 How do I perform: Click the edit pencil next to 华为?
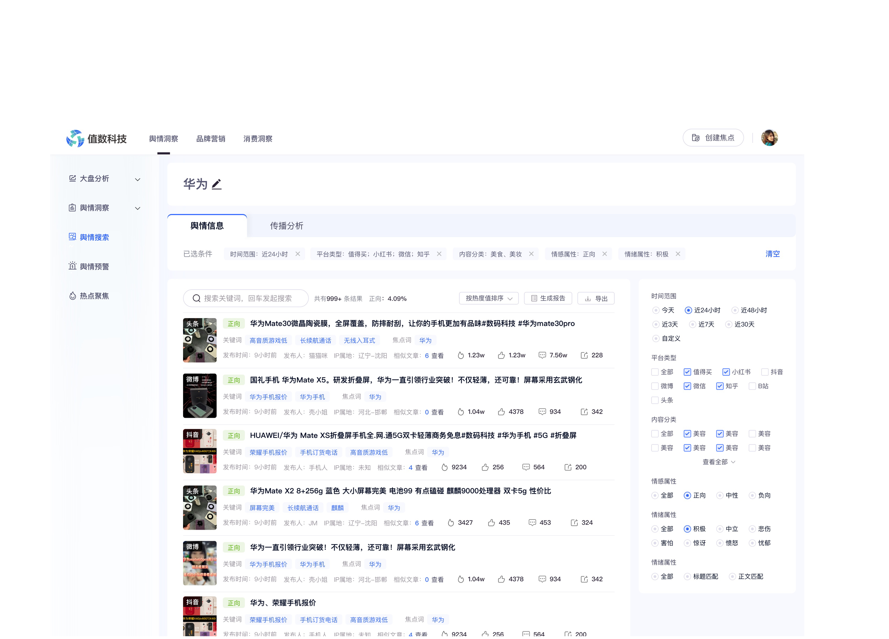point(216,184)
